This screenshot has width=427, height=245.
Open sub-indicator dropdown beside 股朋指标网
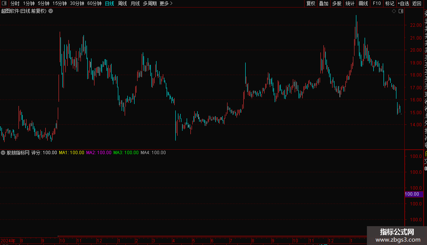click(x=3, y=153)
